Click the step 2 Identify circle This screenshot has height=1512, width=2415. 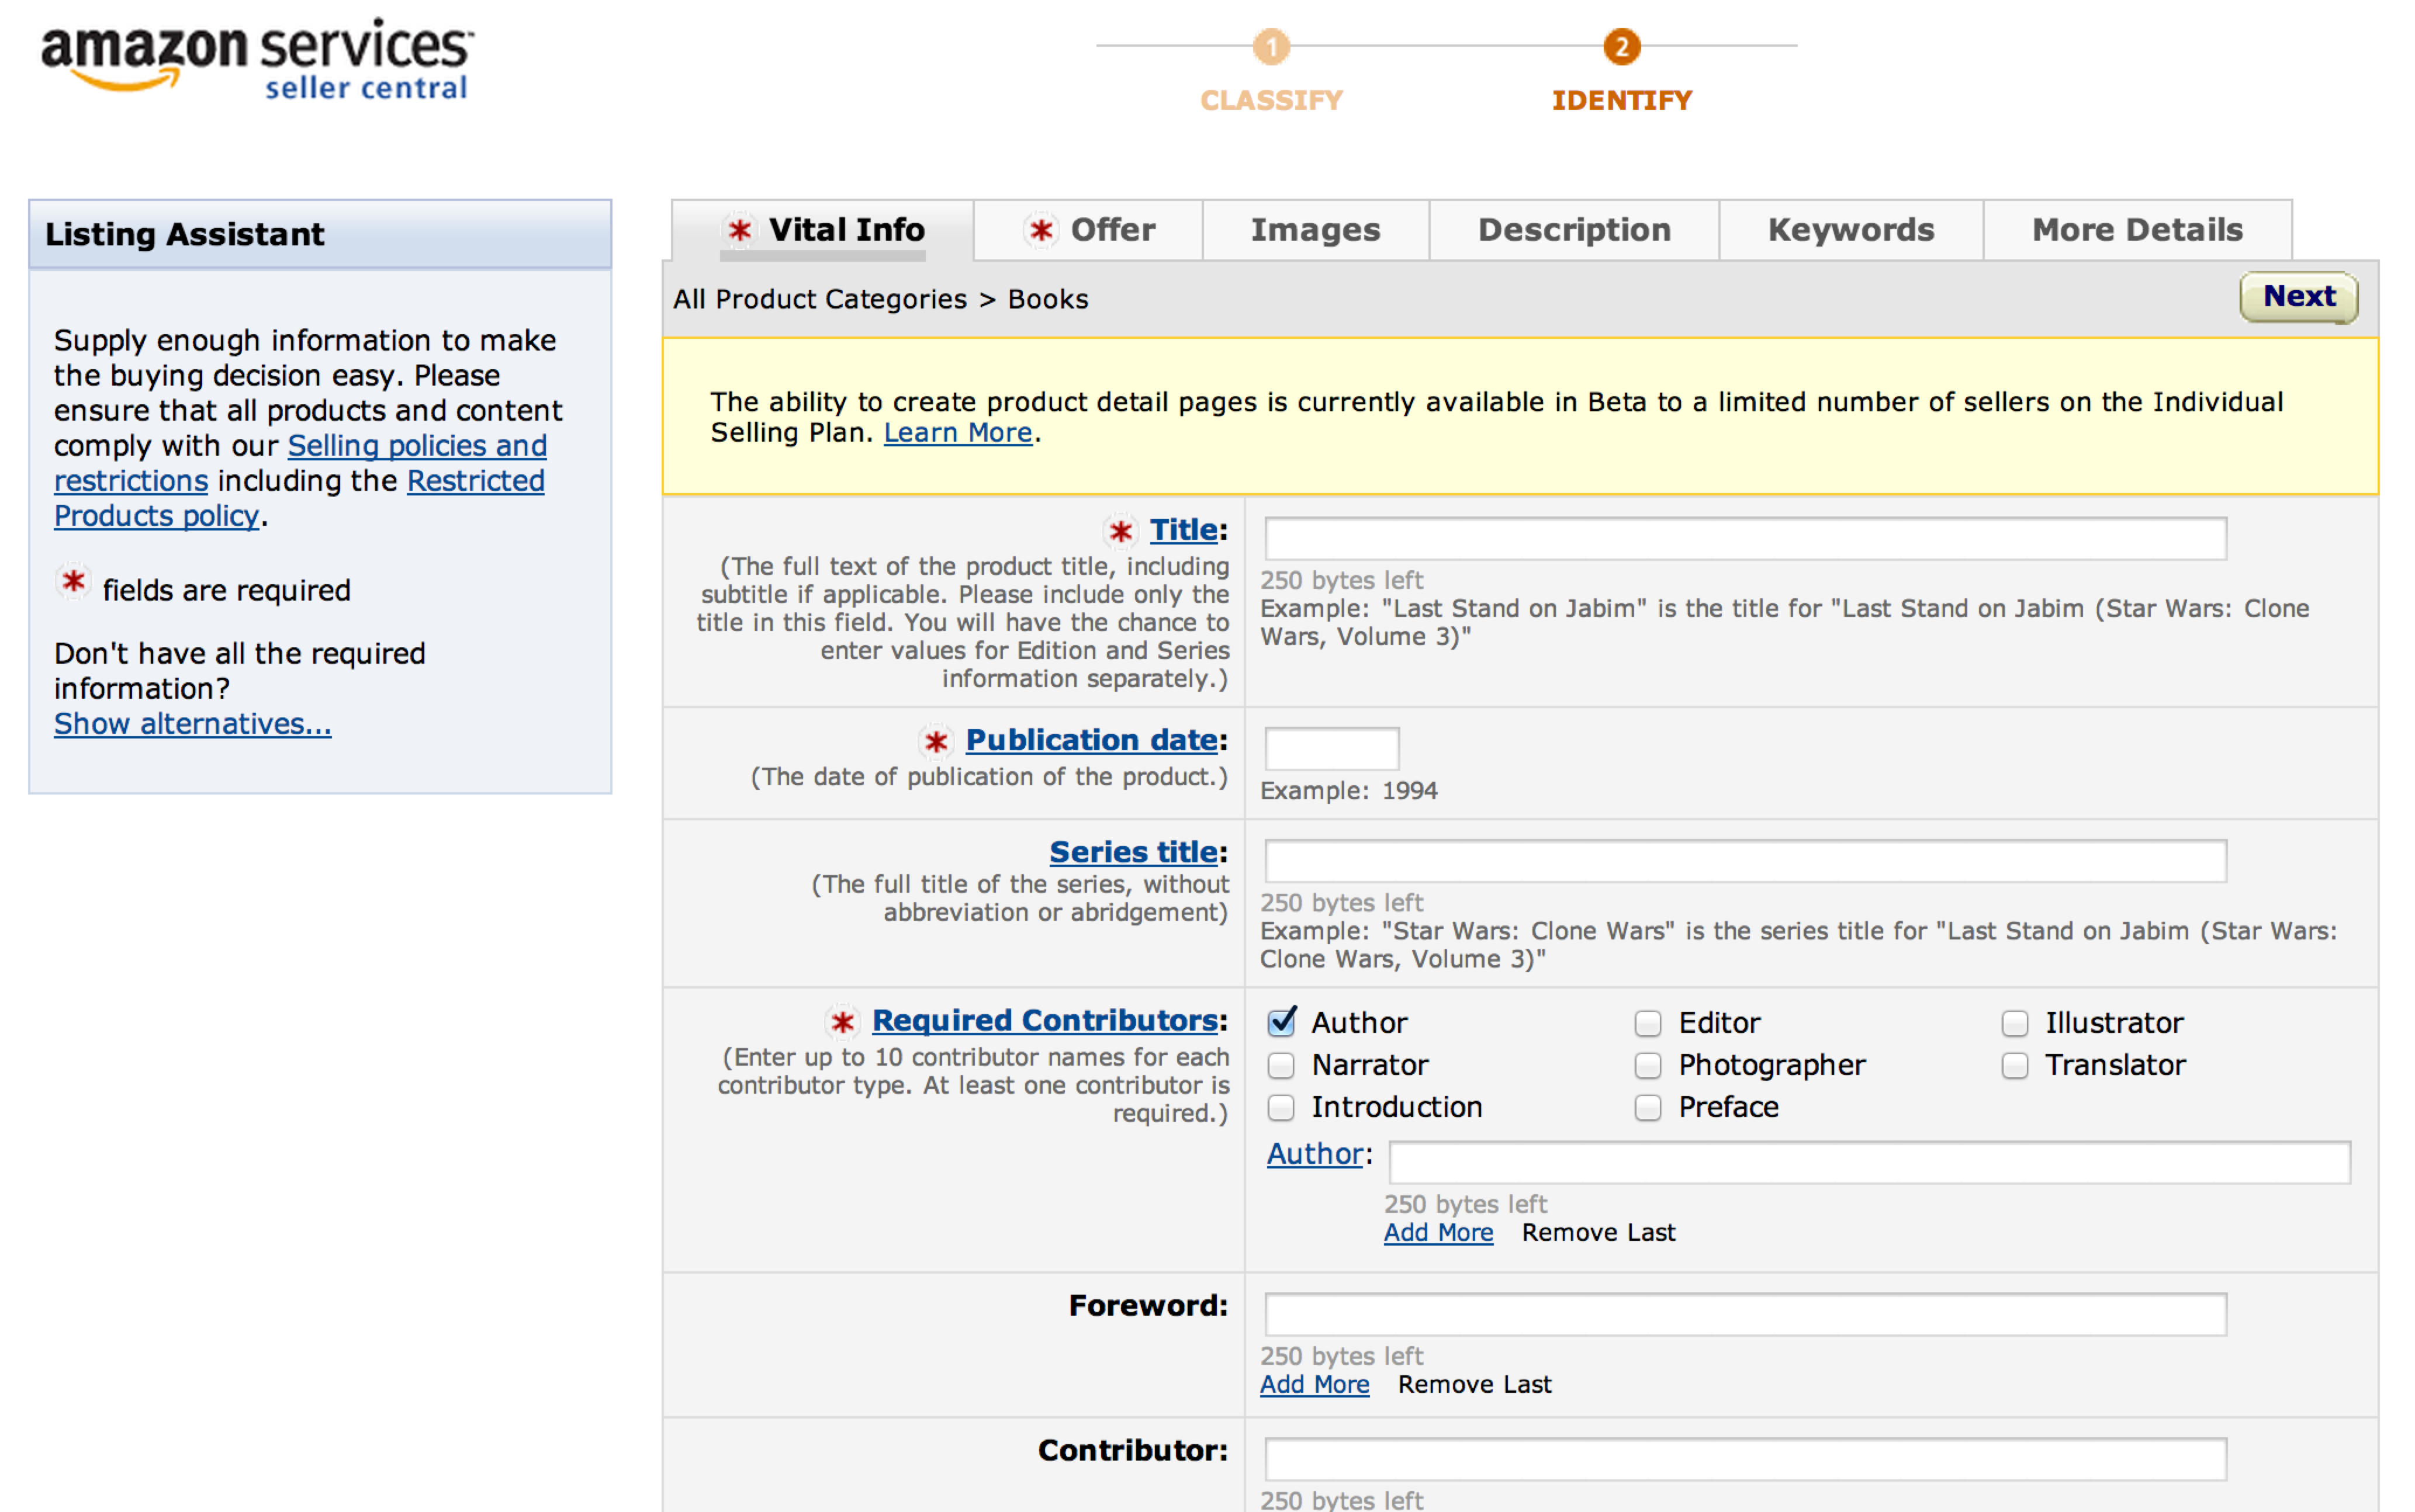(x=1621, y=46)
